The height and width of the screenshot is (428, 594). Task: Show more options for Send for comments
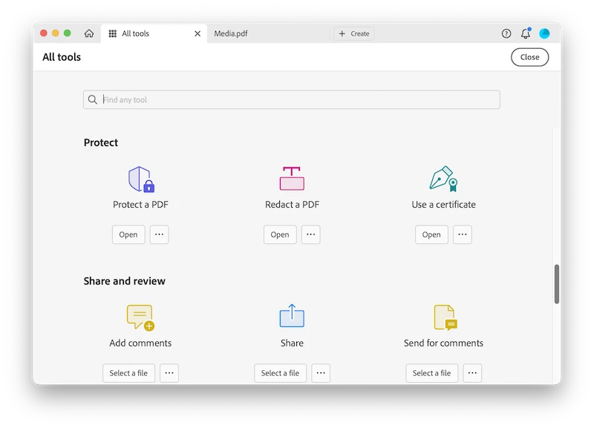472,373
